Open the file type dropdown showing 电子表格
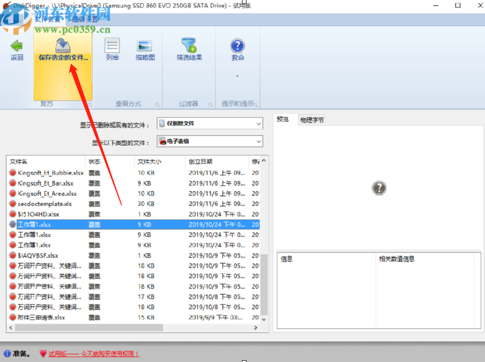485x362 pixels. pos(210,141)
